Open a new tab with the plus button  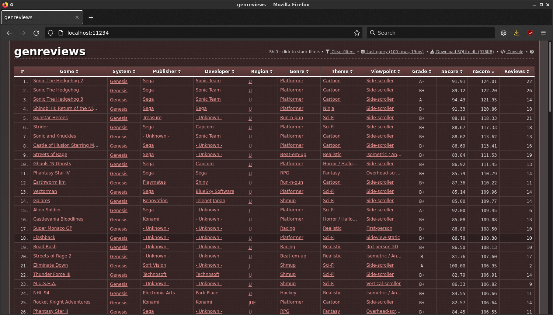pos(91,17)
